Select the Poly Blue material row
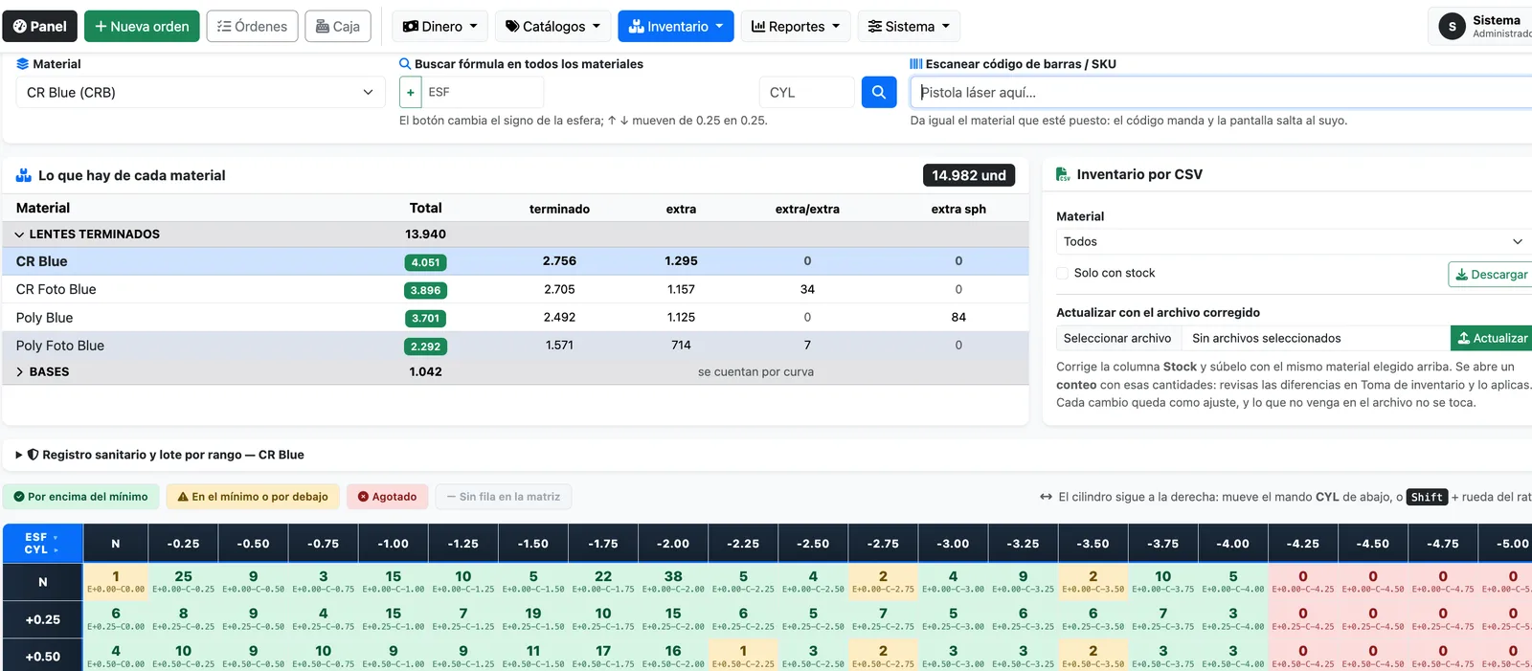The width and height of the screenshot is (1532, 671). (515, 318)
